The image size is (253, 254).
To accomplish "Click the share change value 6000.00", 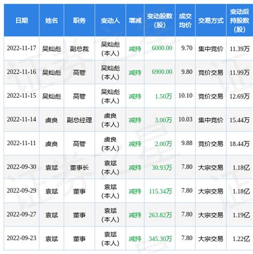I will 162,48.
